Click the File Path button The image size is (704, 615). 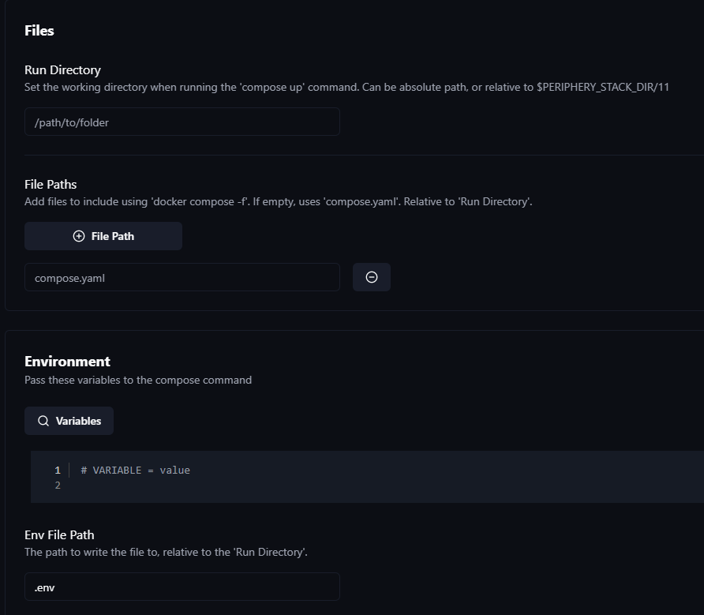click(103, 235)
